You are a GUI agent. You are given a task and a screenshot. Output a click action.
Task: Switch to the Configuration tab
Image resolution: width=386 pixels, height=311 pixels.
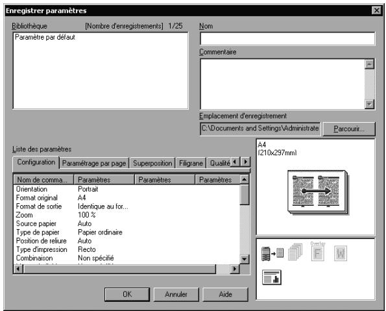tap(36, 162)
